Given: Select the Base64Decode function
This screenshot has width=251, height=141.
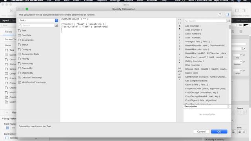Looking at the screenshot, I should click(x=206, y=45).
